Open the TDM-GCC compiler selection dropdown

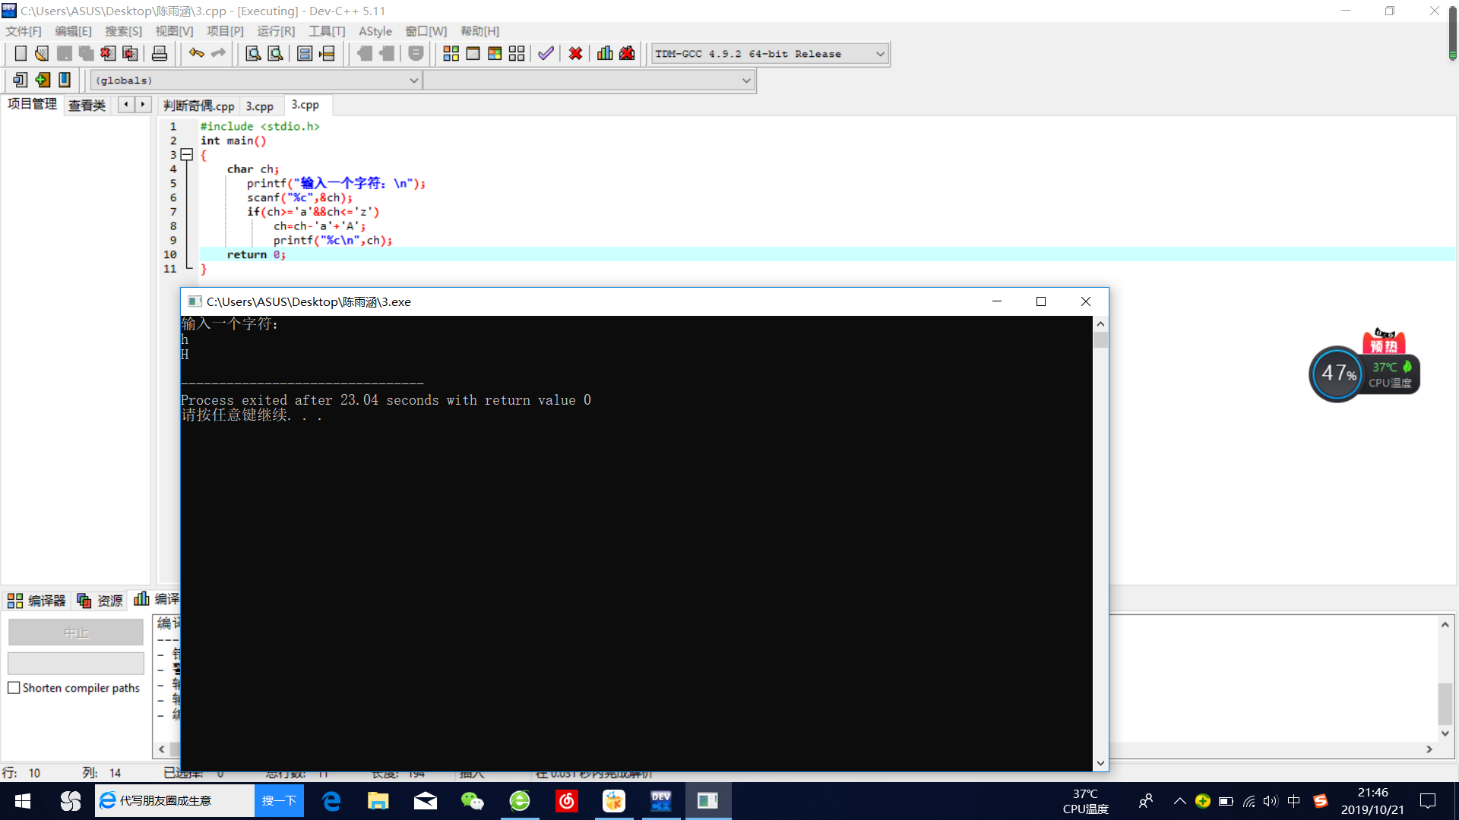click(x=880, y=54)
